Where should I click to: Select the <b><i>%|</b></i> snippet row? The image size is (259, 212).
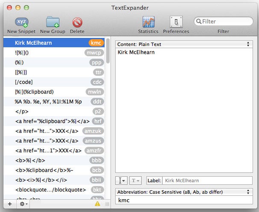54,180
